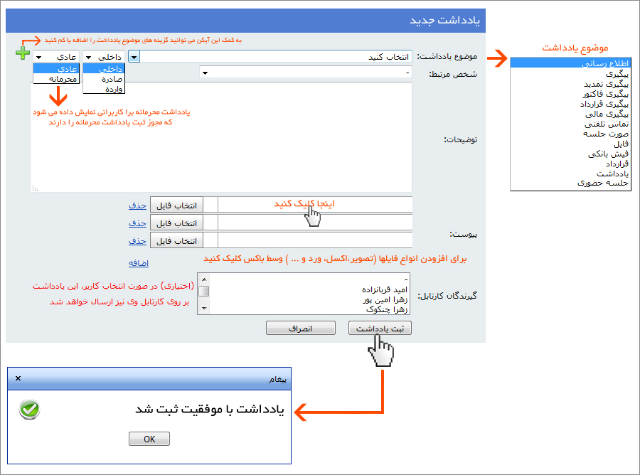Screen dimensions: 640x475
Task: Click the انصراف cancel button
Action: click(x=300, y=328)
